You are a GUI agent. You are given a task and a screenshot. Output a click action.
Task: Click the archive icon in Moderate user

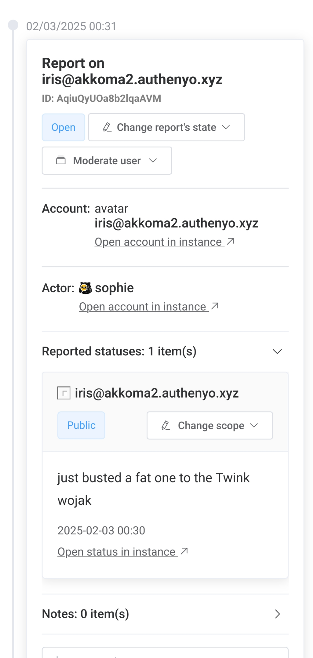tap(61, 160)
